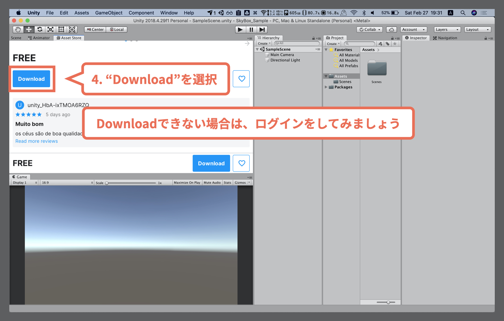This screenshot has width=504, height=321.
Task: Click the bottom Download button next to FREE
Action: point(211,163)
